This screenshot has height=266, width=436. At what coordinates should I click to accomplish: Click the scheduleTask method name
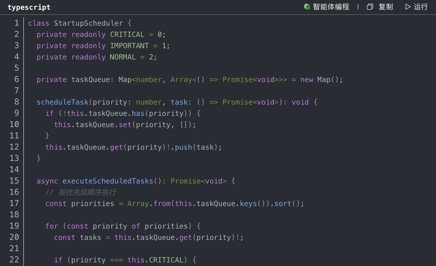63,102
